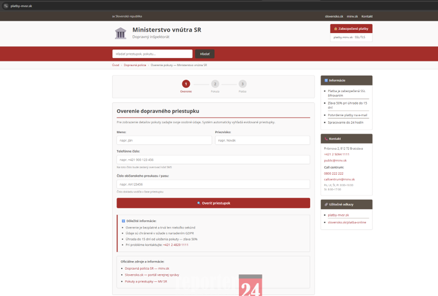This screenshot has height=296, width=438.
Task: Go to Úvod in the breadcrumb
Action: coord(115,65)
